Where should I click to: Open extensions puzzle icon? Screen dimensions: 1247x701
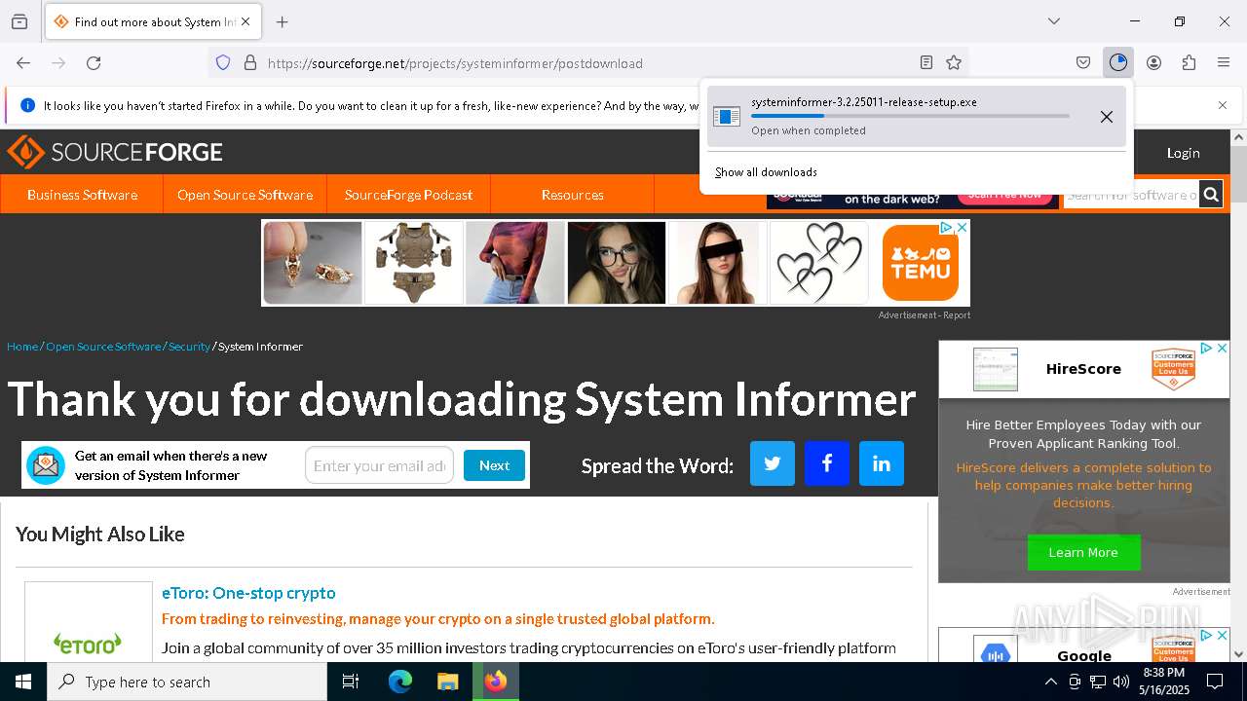(1189, 63)
